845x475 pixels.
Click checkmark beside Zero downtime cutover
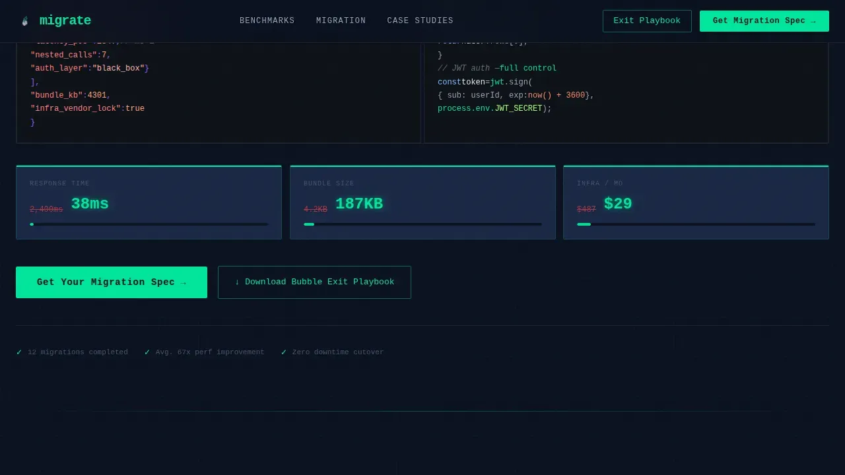[284, 352]
